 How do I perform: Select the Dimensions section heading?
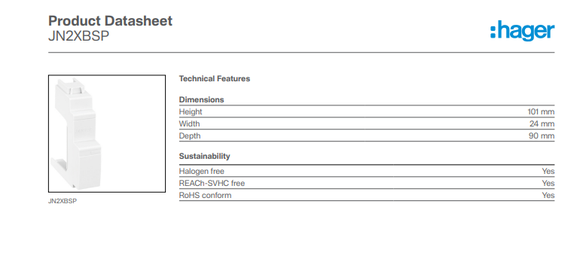(x=201, y=99)
